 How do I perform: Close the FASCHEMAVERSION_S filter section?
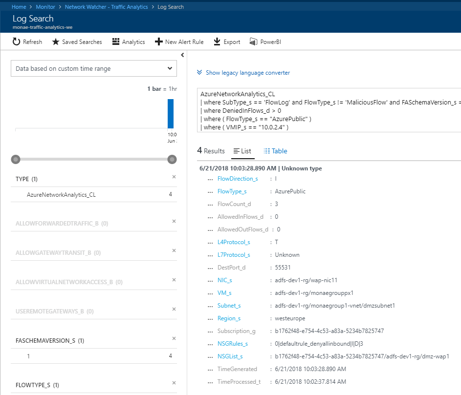click(x=174, y=339)
